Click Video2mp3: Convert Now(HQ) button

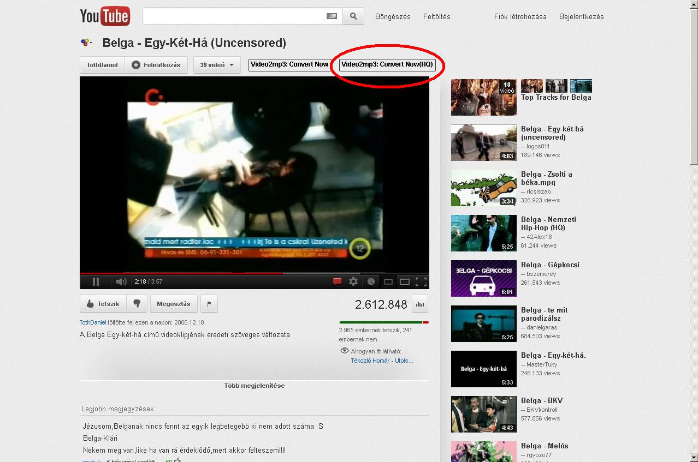(387, 64)
